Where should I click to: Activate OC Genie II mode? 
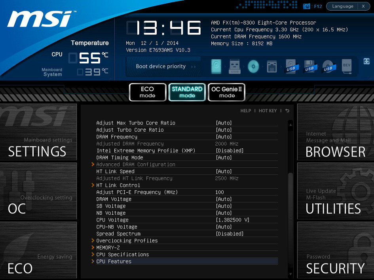coord(227,92)
